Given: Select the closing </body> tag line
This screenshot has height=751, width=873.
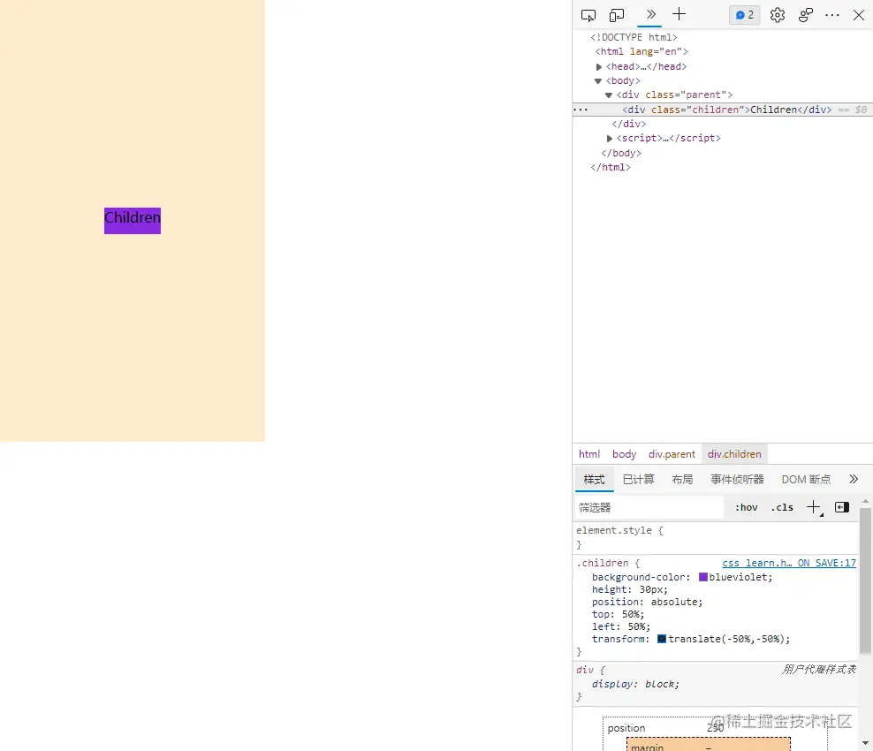Looking at the screenshot, I should coord(621,153).
